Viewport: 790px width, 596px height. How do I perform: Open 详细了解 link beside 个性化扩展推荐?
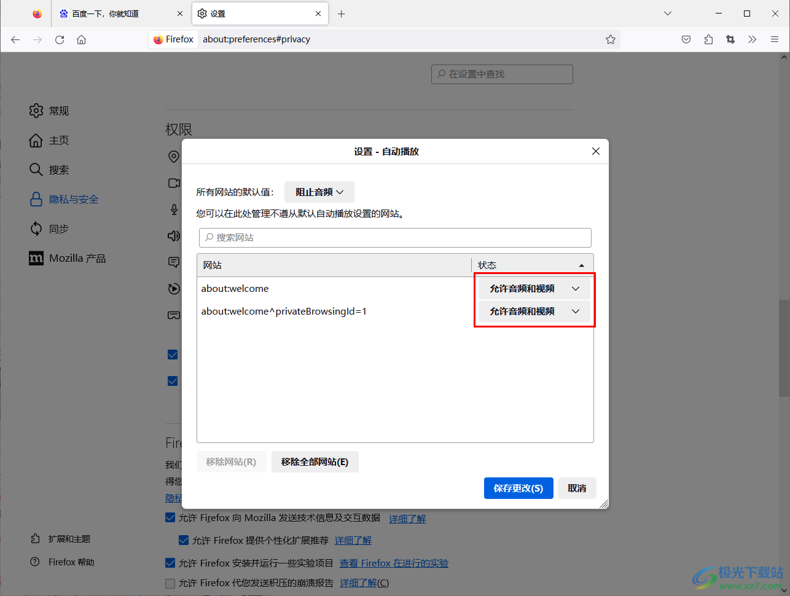[x=353, y=541]
